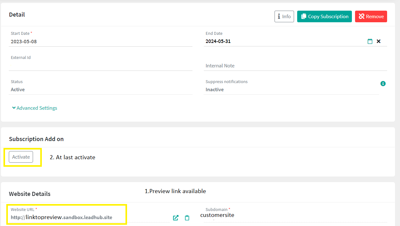
Task: Clear the End Date value
Action: click(379, 41)
